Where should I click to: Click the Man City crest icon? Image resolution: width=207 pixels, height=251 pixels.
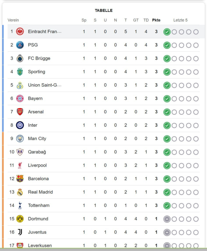click(x=20, y=138)
